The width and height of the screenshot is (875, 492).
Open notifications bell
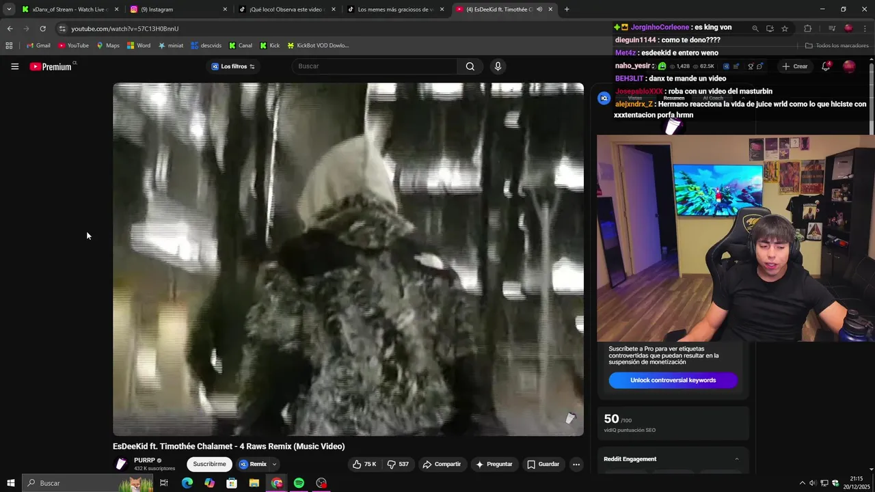(x=826, y=66)
